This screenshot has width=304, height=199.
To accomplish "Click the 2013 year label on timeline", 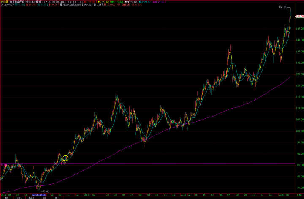I will click(87, 195).
